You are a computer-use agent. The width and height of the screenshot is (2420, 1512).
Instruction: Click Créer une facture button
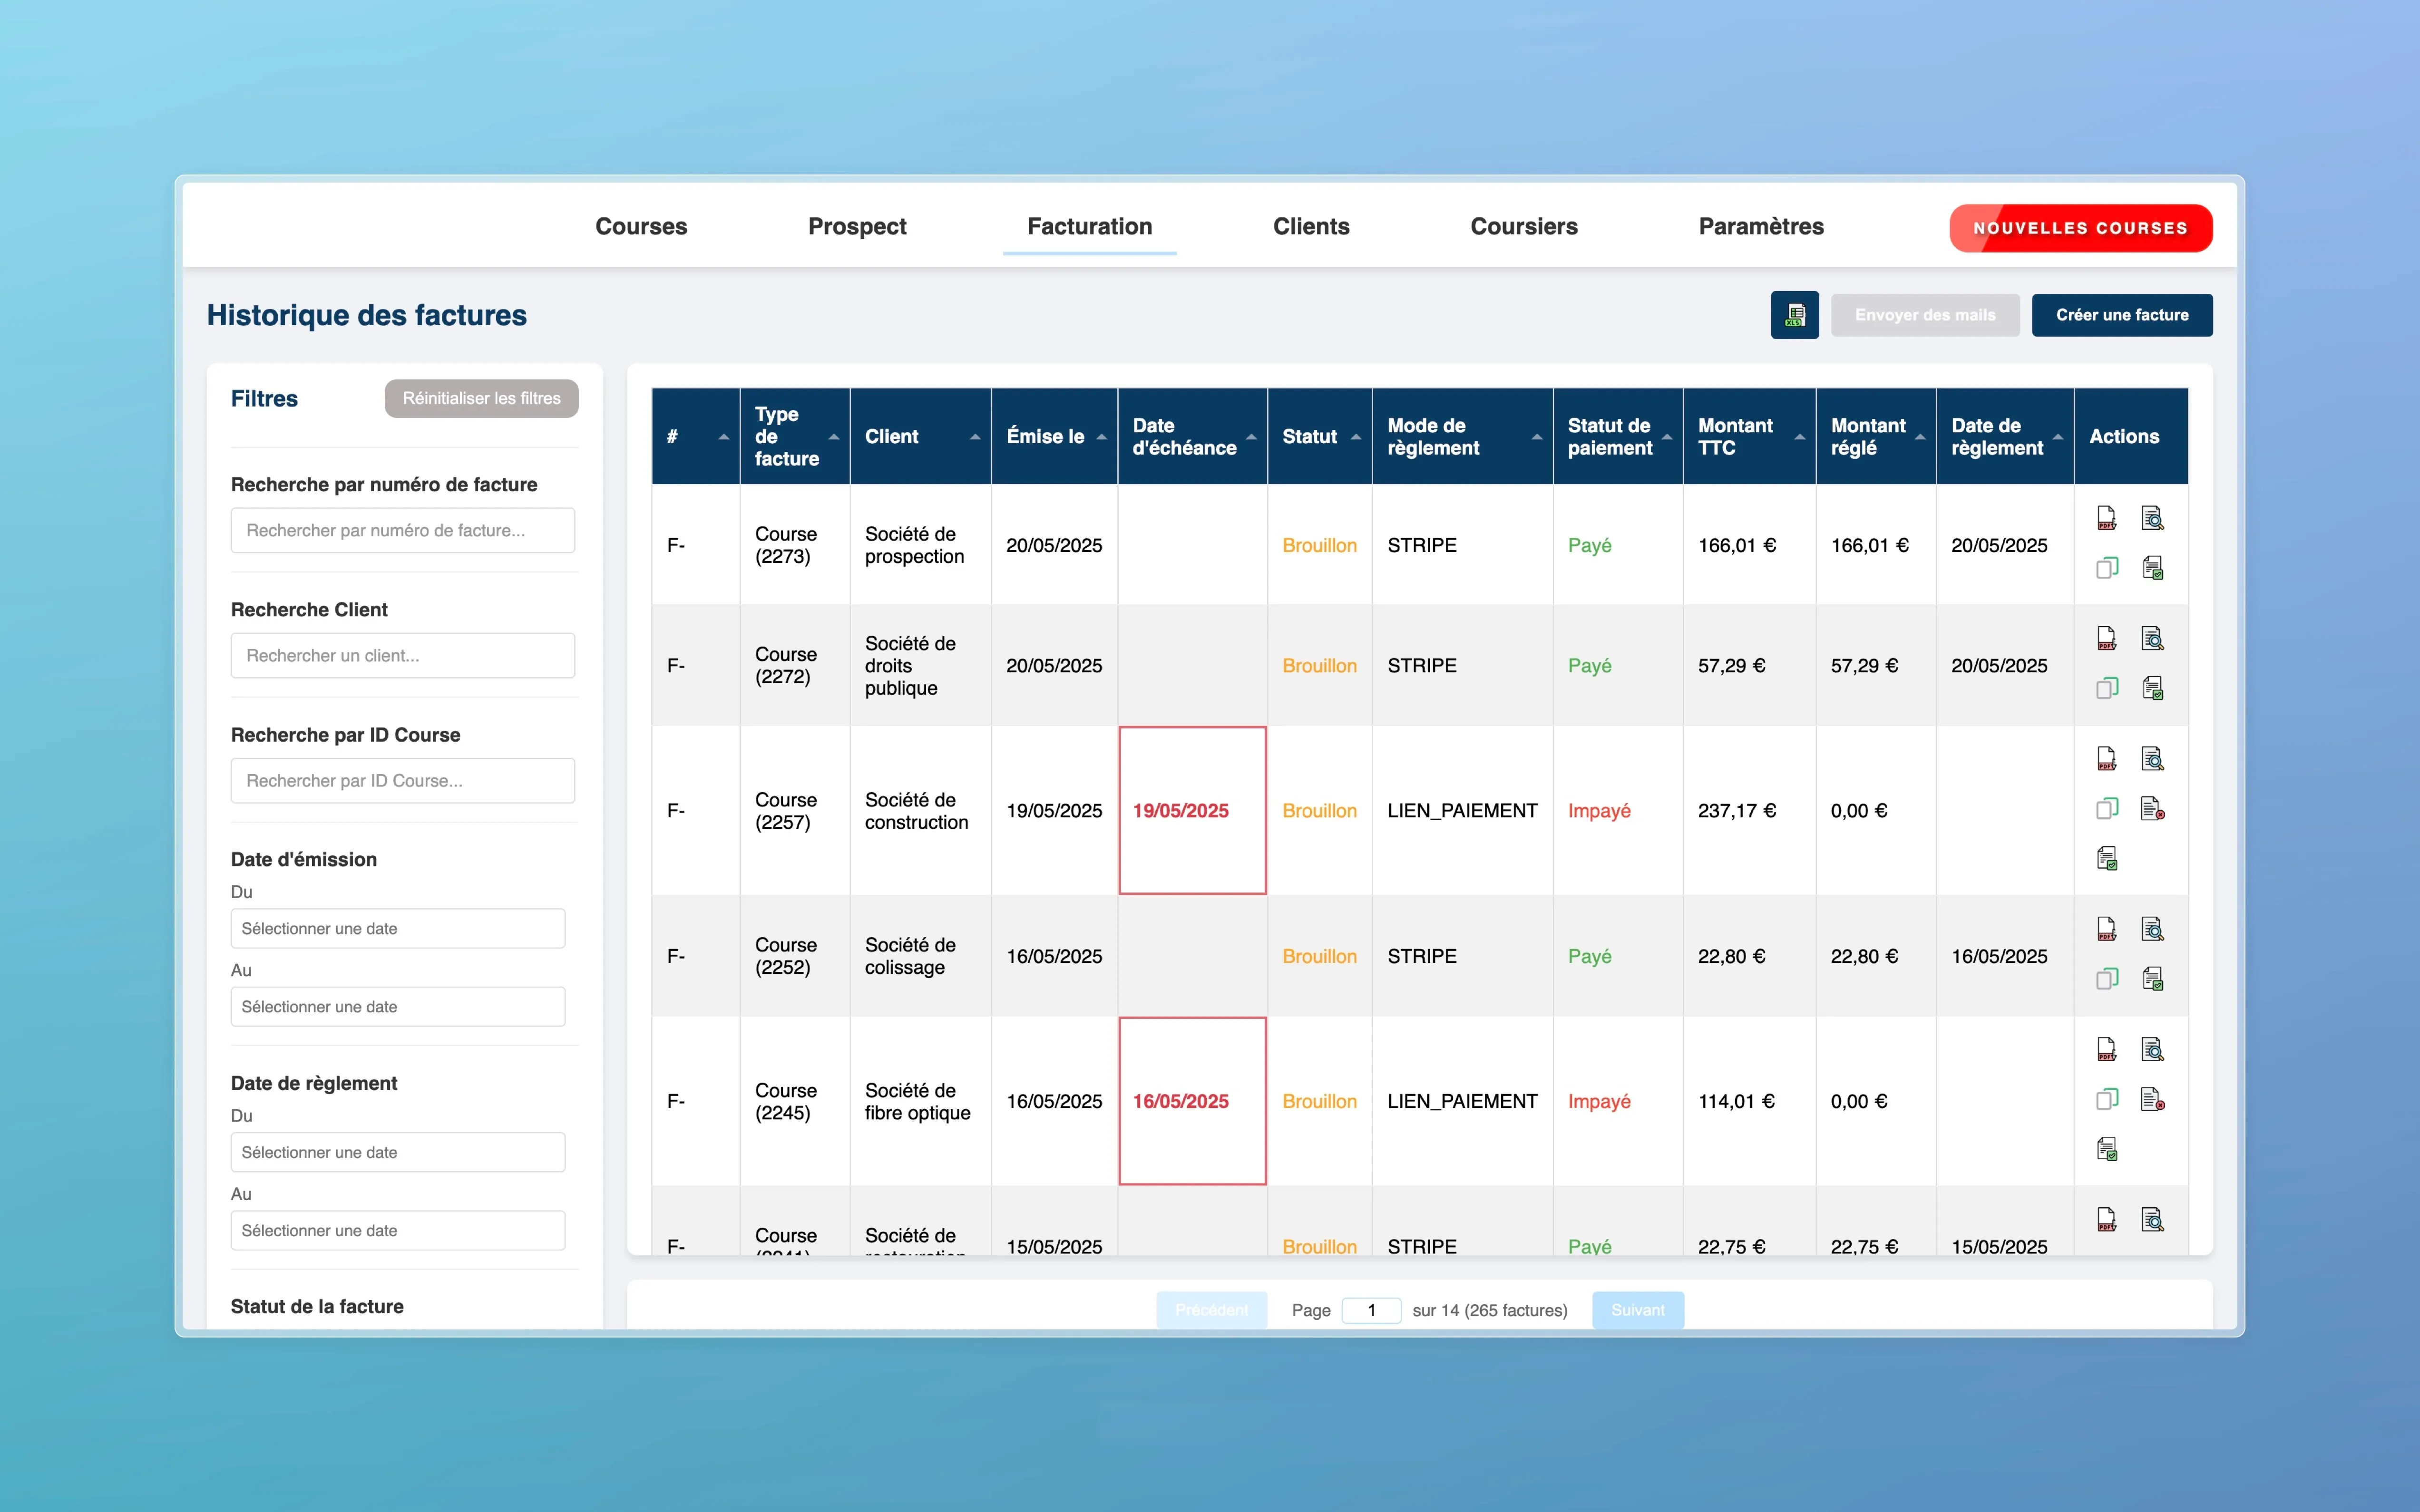click(x=2121, y=315)
